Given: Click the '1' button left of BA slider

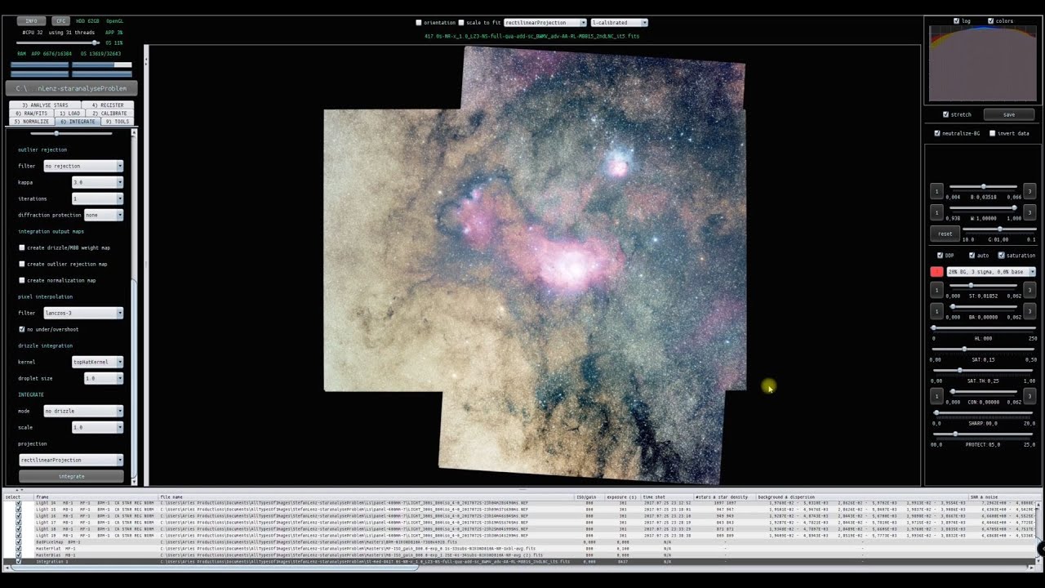Looking at the screenshot, I should coord(936,311).
